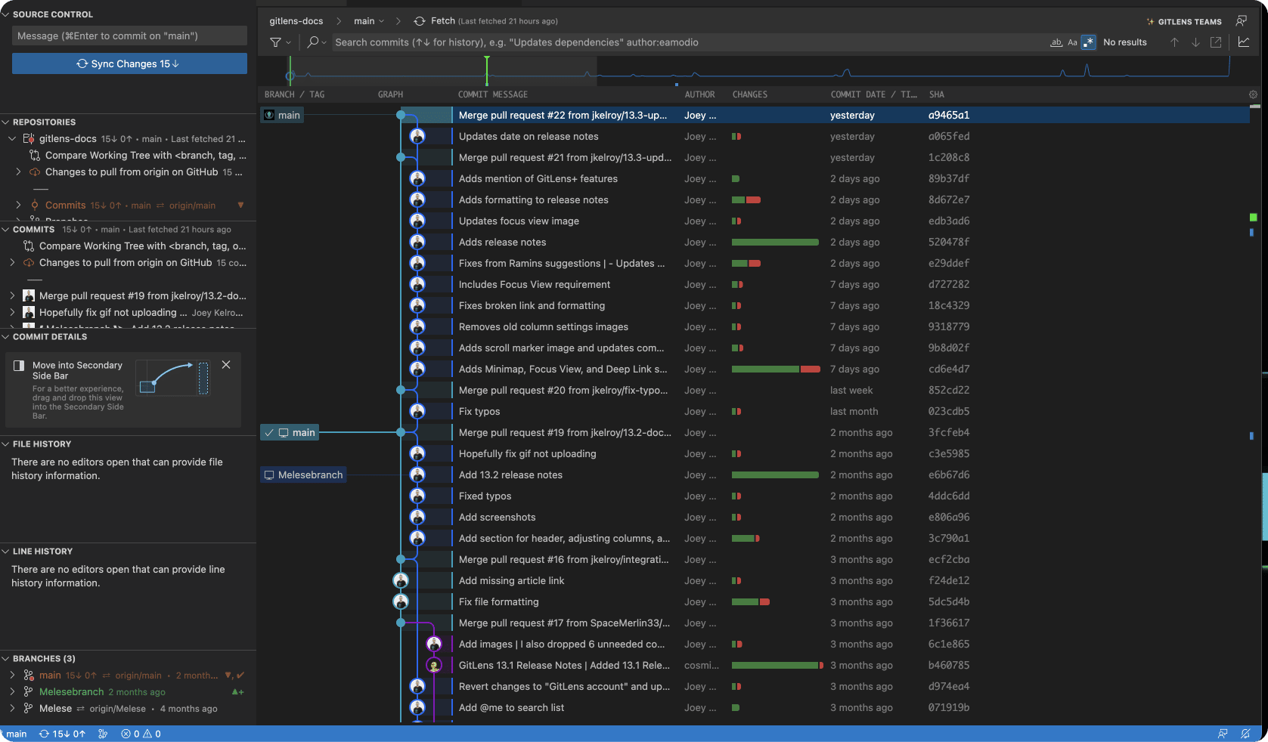This screenshot has height=742, width=1268.
Task: Go to previous search result arrow
Action: coord(1174,42)
